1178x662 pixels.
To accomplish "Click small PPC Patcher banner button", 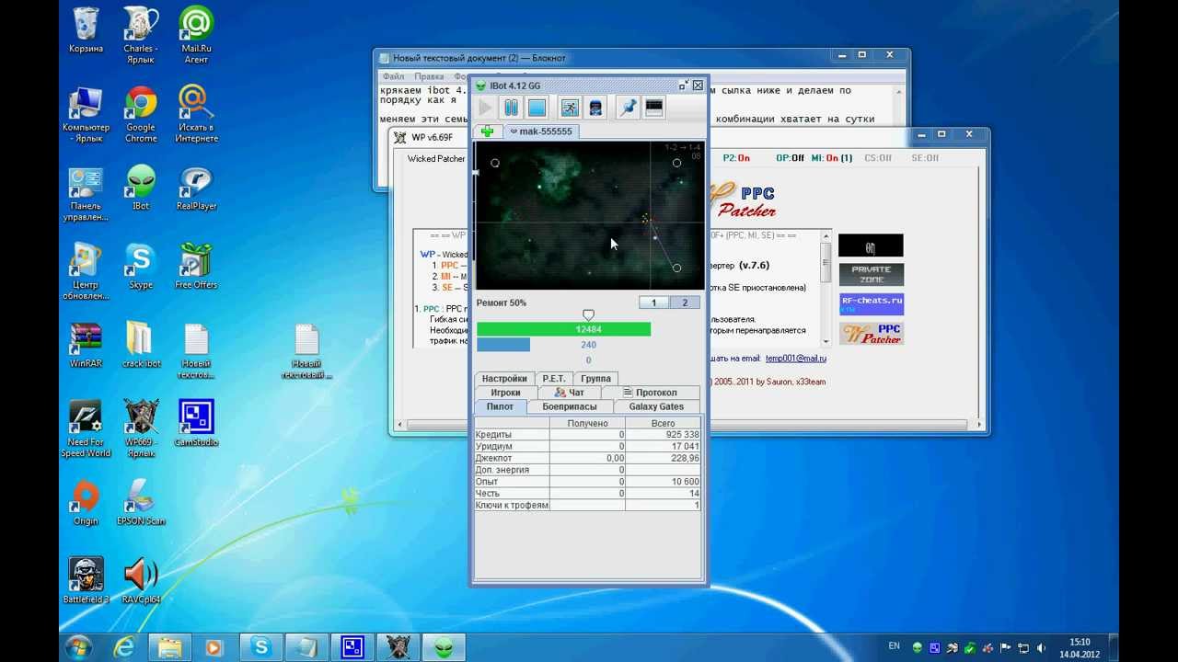I will pos(871,334).
